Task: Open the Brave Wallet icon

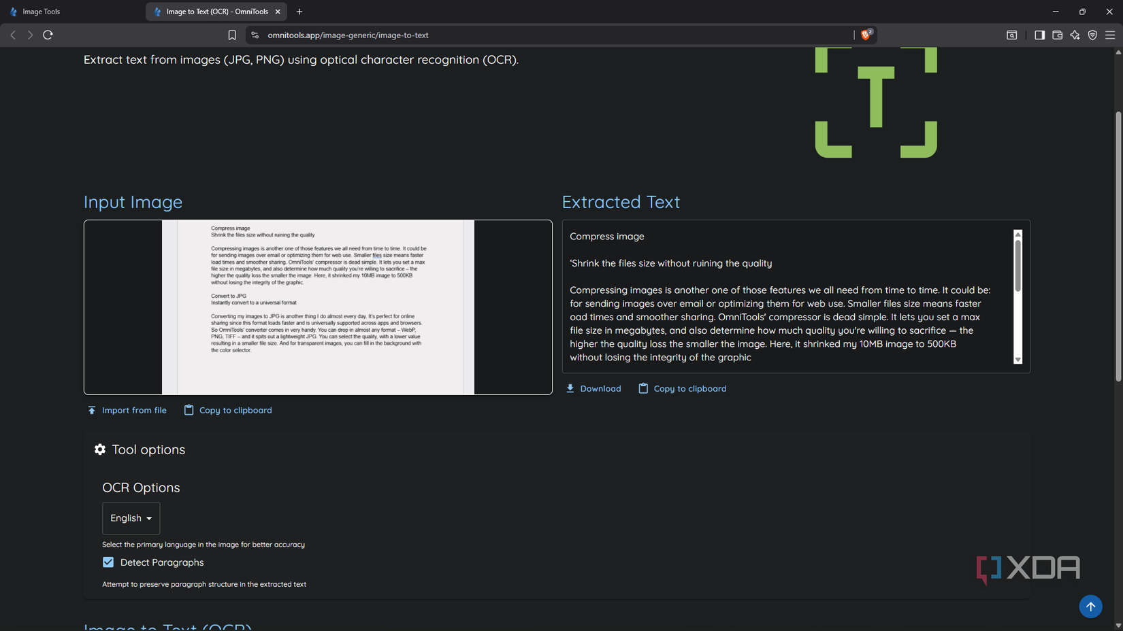Action: pyautogui.click(x=1057, y=35)
